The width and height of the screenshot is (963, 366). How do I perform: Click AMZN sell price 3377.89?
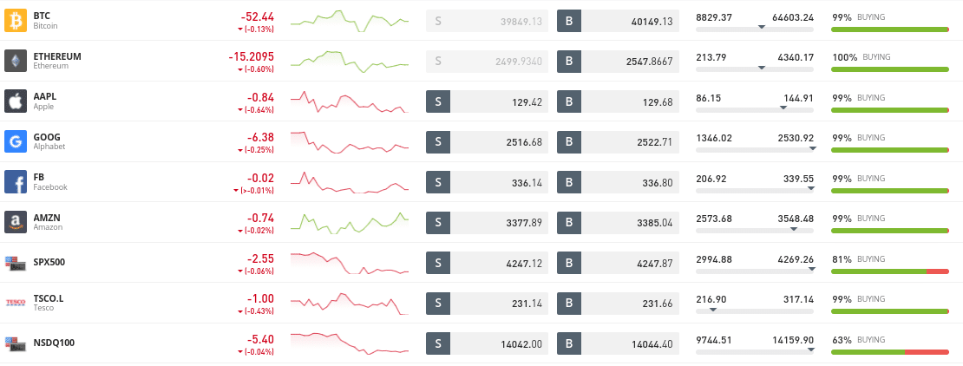(524, 223)
